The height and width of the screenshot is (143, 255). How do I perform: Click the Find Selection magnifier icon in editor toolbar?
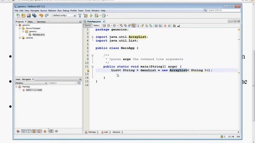[x=121, y=25]
